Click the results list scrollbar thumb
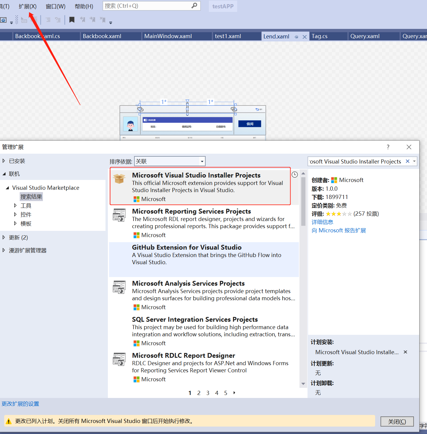427x434 pixels. tap(303, 201)
